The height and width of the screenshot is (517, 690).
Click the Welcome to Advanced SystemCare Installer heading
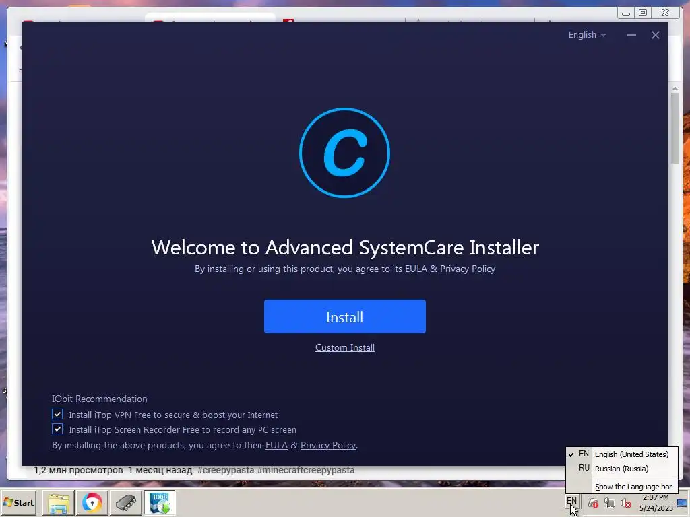pos(345,248)
